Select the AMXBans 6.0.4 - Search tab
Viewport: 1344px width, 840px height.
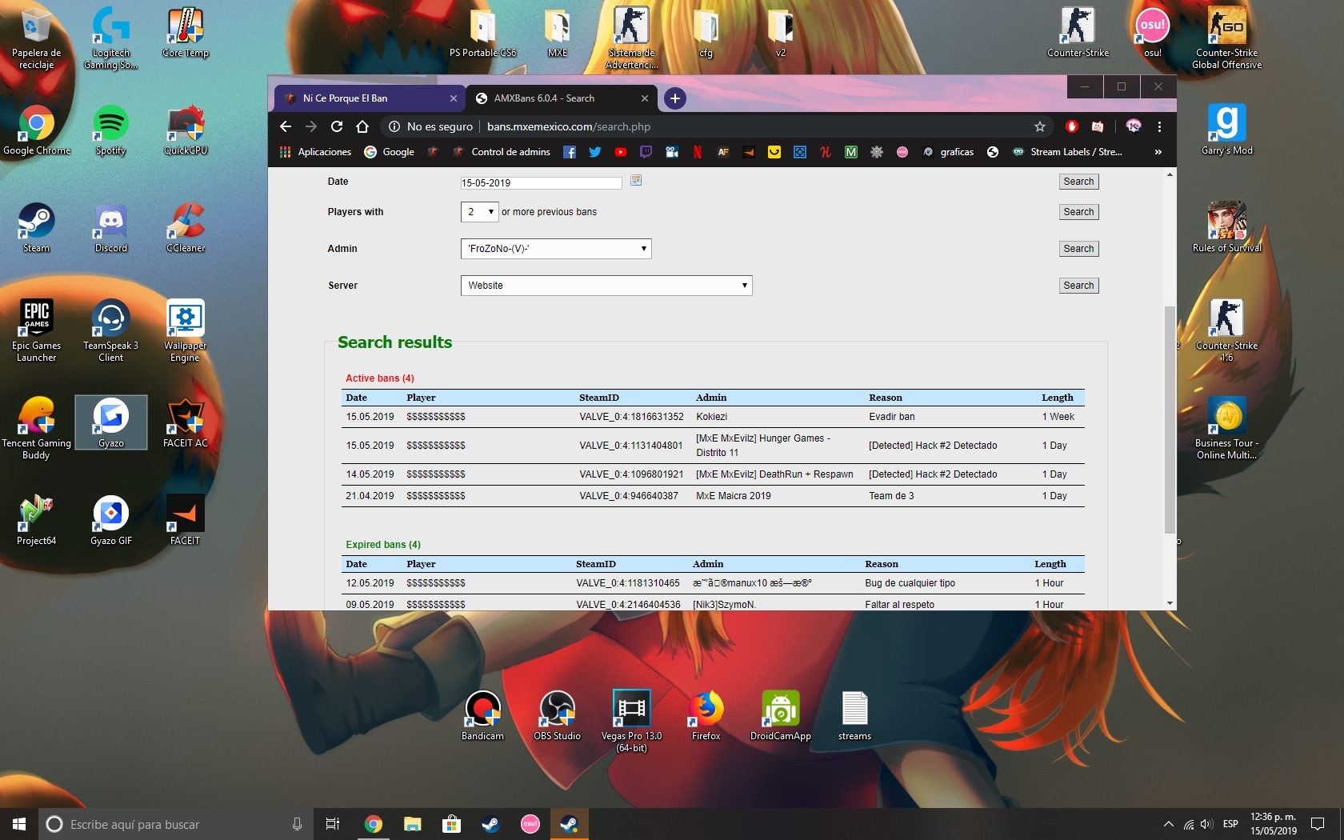click(561, 98)
